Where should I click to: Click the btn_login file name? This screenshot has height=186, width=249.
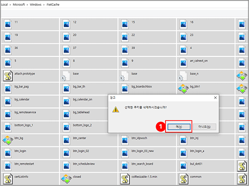[x=20, y=151]
